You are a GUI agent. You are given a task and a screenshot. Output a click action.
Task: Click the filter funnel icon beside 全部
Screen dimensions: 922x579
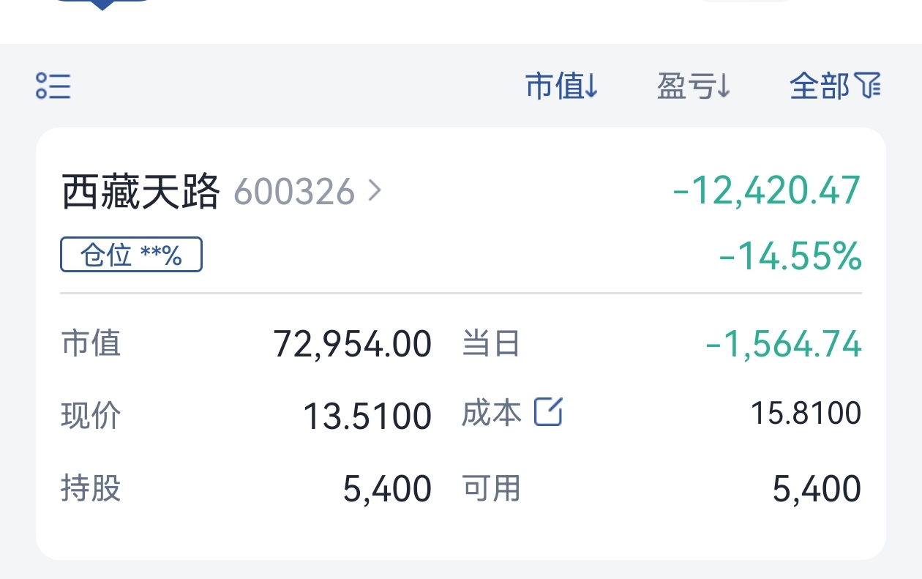pyautogui.click(x=869, y=86)
